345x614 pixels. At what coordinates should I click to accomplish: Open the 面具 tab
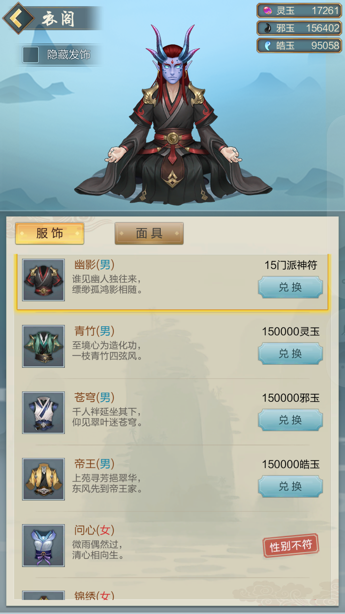(x=149, y=233)
